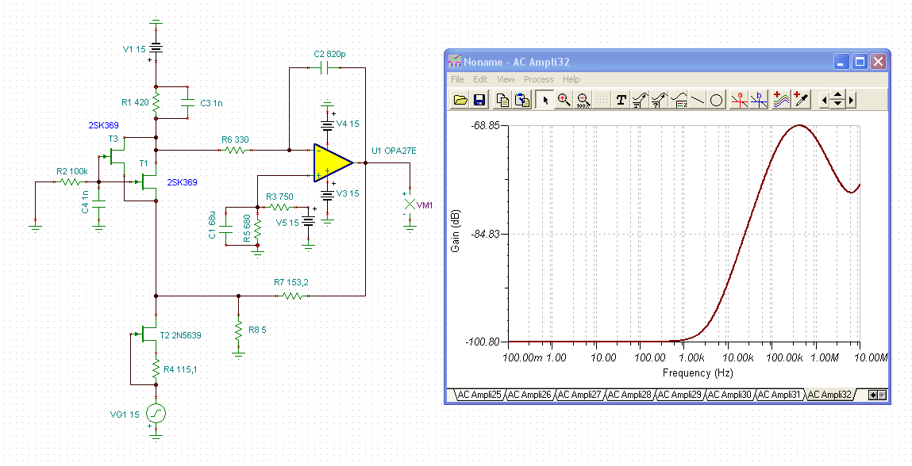Click the R6 330 resistor label
The height and width of the screenshot is (466, 912).
click(235, 139)
